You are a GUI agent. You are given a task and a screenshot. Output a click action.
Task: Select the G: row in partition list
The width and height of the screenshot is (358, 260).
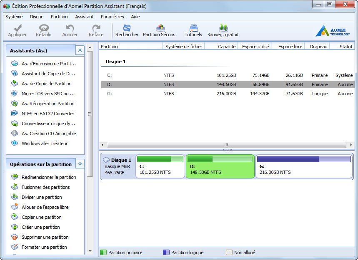pyautogui.click(x=228, y=94)
